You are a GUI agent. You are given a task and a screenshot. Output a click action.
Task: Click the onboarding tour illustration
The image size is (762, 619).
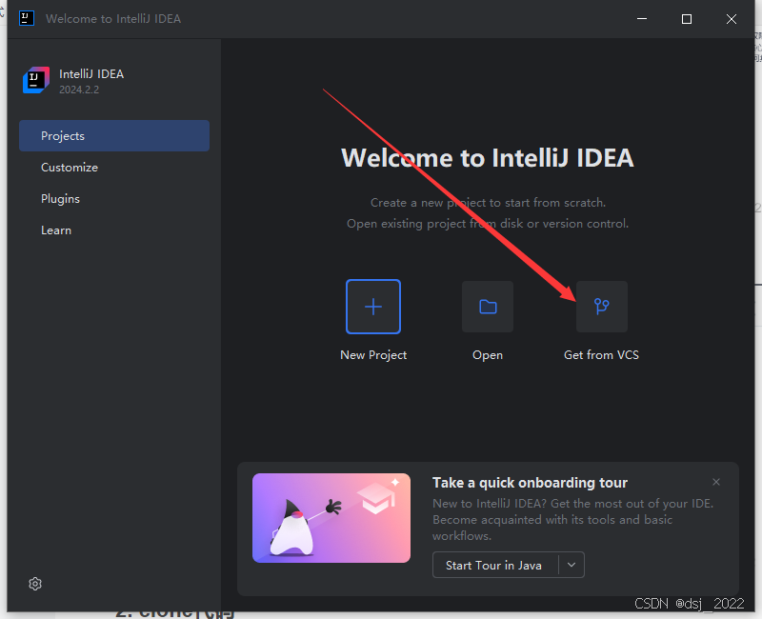(331, 518)
